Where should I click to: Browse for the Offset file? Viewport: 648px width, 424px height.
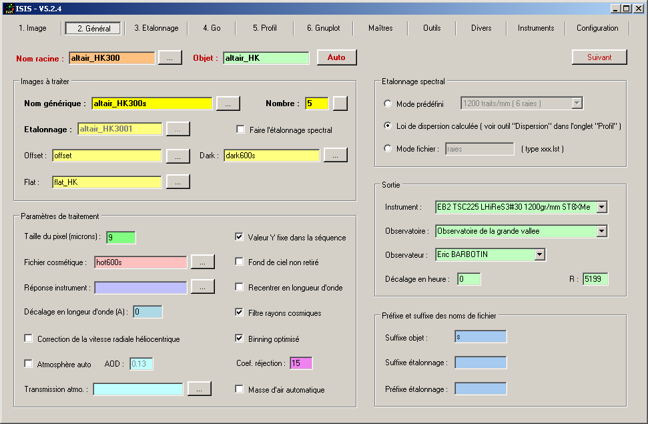click(x=178, y=156)
